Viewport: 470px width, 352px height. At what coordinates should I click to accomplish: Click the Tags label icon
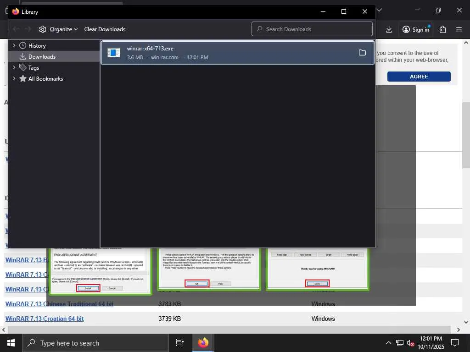click(x=23, y=67)
